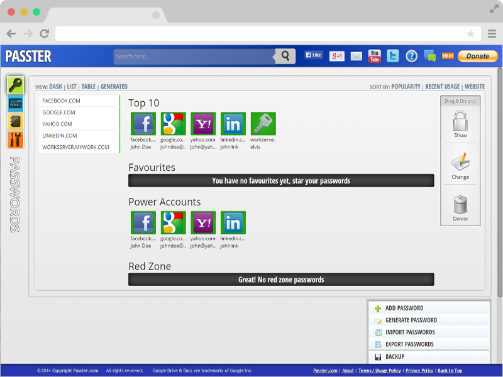503x377 pixels.
Task: Select YAHOO.COM in the site list
Action: tap(79, 124)
